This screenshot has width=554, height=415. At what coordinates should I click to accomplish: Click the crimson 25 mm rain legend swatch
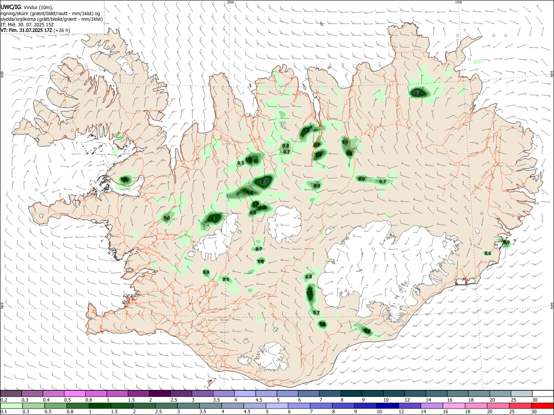pyautogui.click(x=520, y=405)
